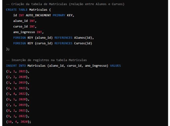Click the closing parenthesis and semicolon line
This screenshot has height=126, width=170.
(x=8, y=49)
